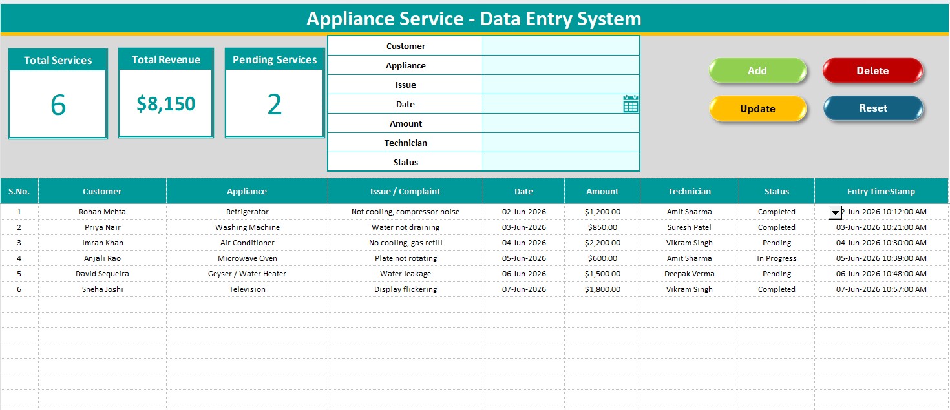
Task: Select 'Plate not rotating' issue cell
Action: click(x=405, y=258)
